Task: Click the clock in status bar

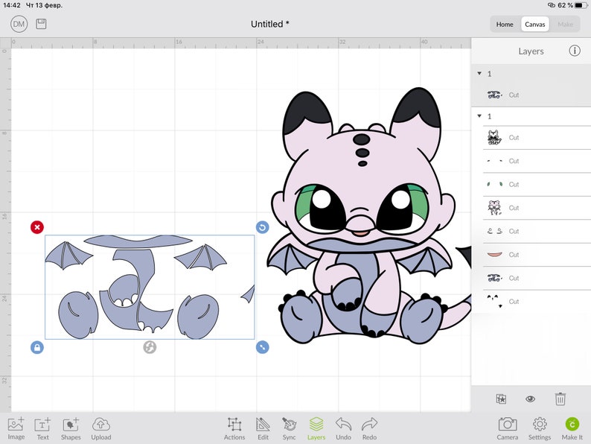Action: 12,5
